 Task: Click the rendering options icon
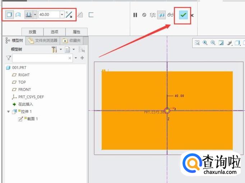pyautogui.click(x=229, y=43)
